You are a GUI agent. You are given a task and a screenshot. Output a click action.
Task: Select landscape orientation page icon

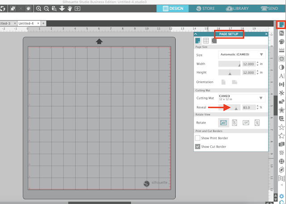pyautogui.click(x=234, y=82)
